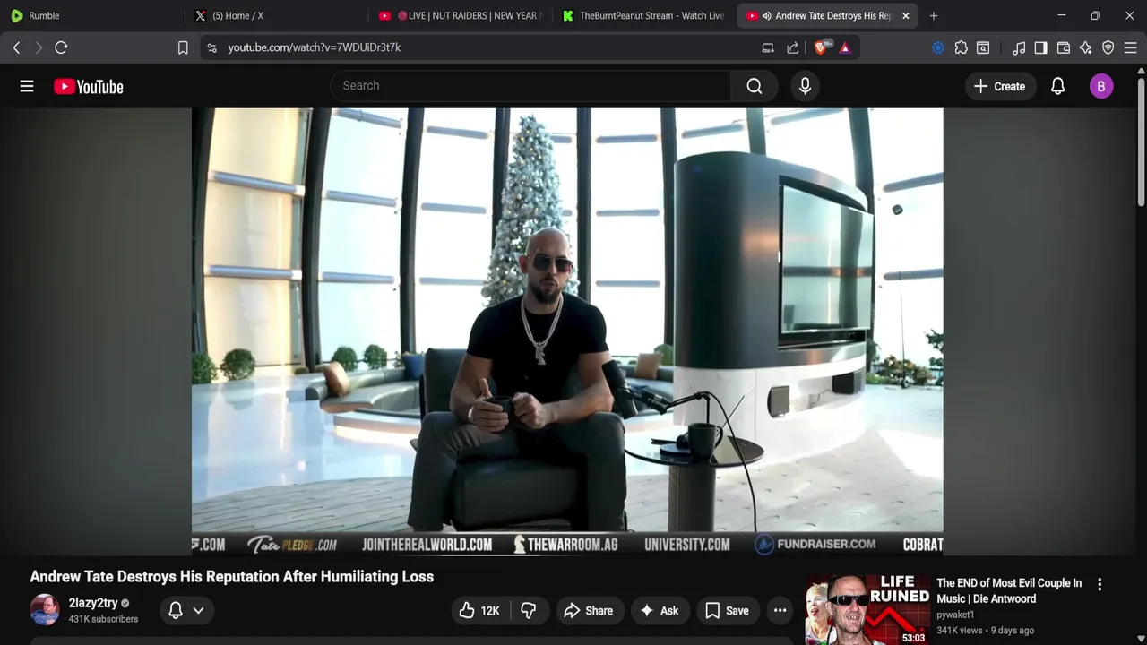Bookmark this page
Viewport: 1147px width, 645px height.
point(183,47)
